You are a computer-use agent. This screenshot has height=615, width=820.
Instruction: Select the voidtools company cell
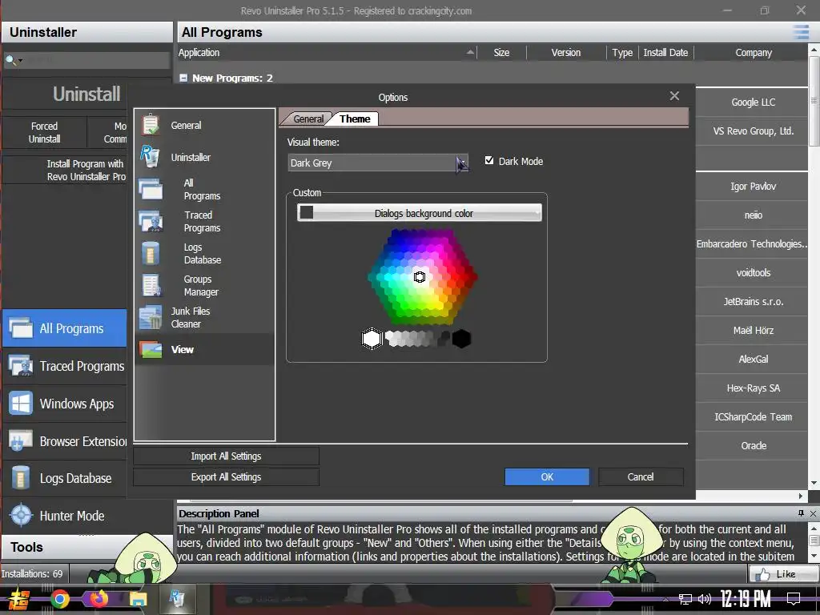click(x=753, y=272)
